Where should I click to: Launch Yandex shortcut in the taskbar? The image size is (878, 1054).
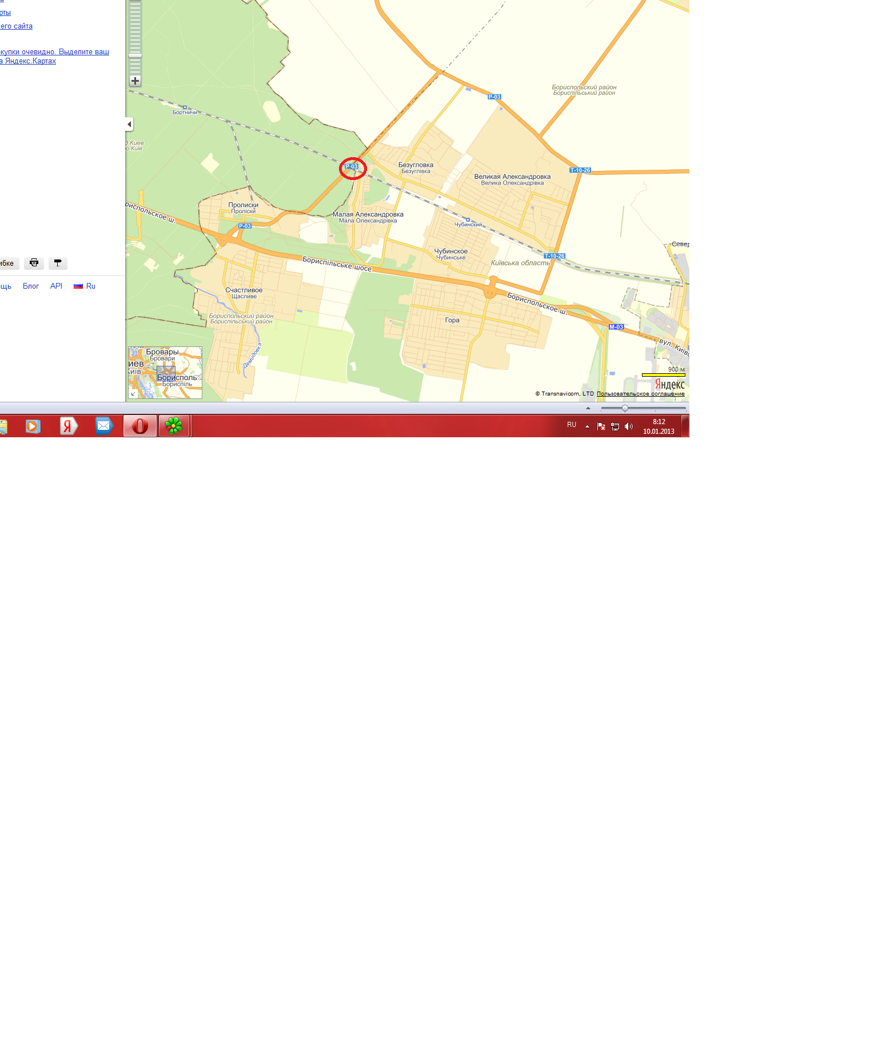[69, 426]
